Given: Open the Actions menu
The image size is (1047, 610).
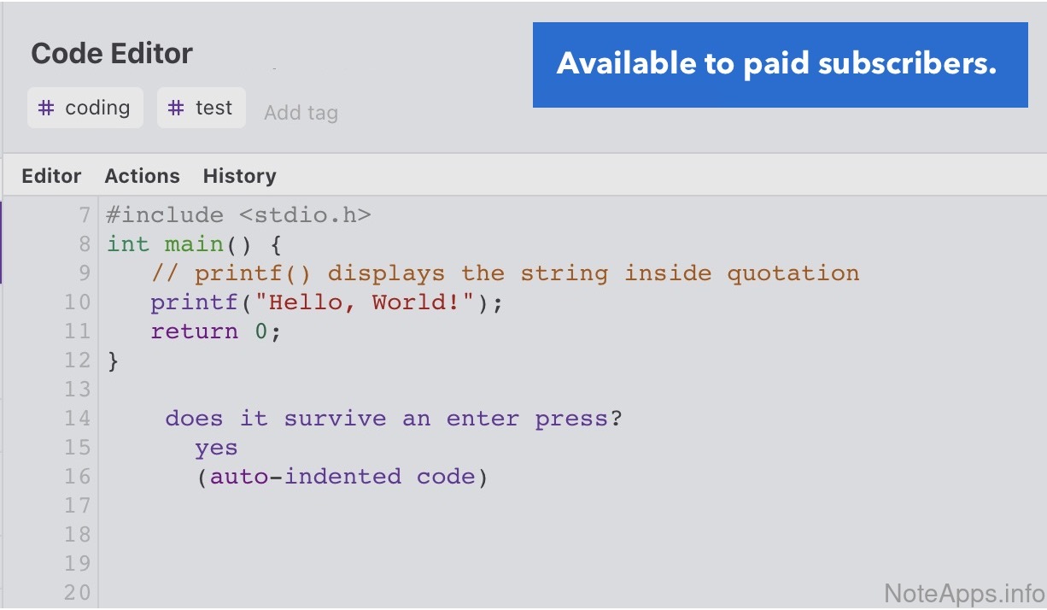Looking at the screenshot, I should (x=142, y=176).
